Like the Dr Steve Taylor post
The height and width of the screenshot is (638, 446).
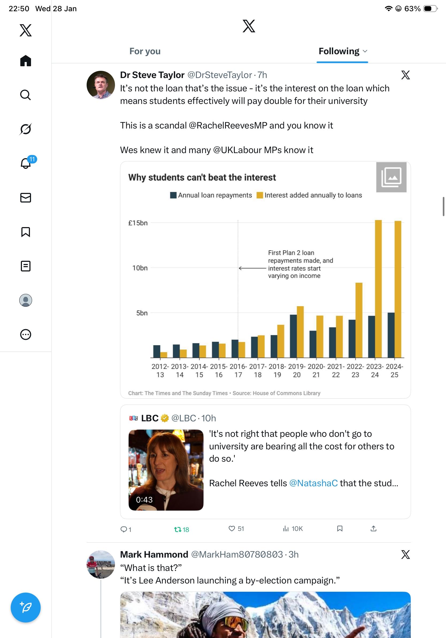(232, 528)
